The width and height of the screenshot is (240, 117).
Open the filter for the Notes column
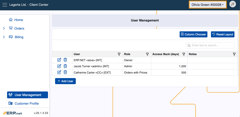click(234, 54)
